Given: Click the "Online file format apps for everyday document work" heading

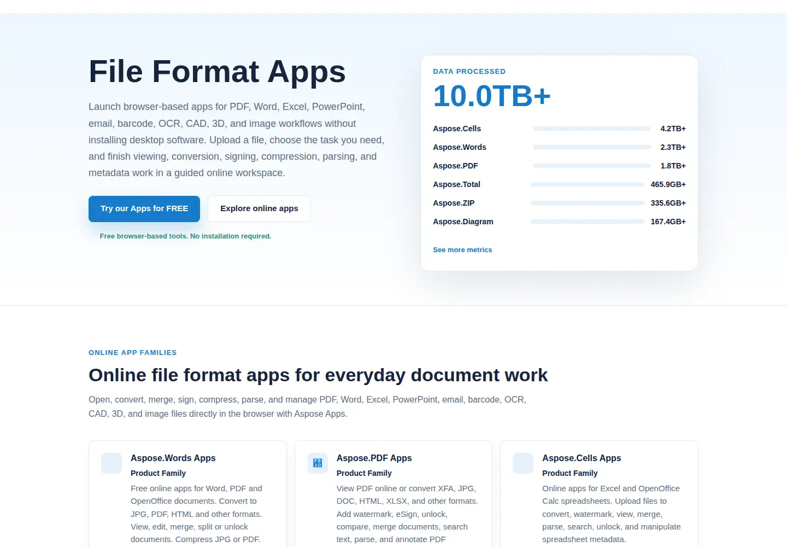Looking at the screenshot, I should [318, 375].
